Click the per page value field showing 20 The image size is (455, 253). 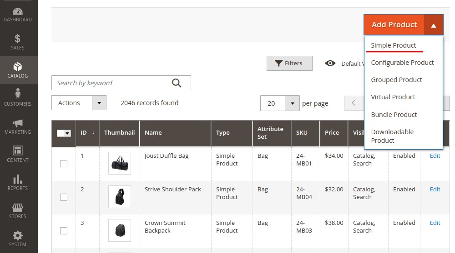pos(273,103)
